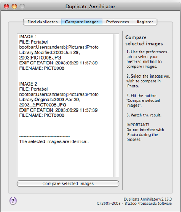Click the "2003_2:PICT0008.JPG" path line

pyautogui.click(x=43, y=105)
